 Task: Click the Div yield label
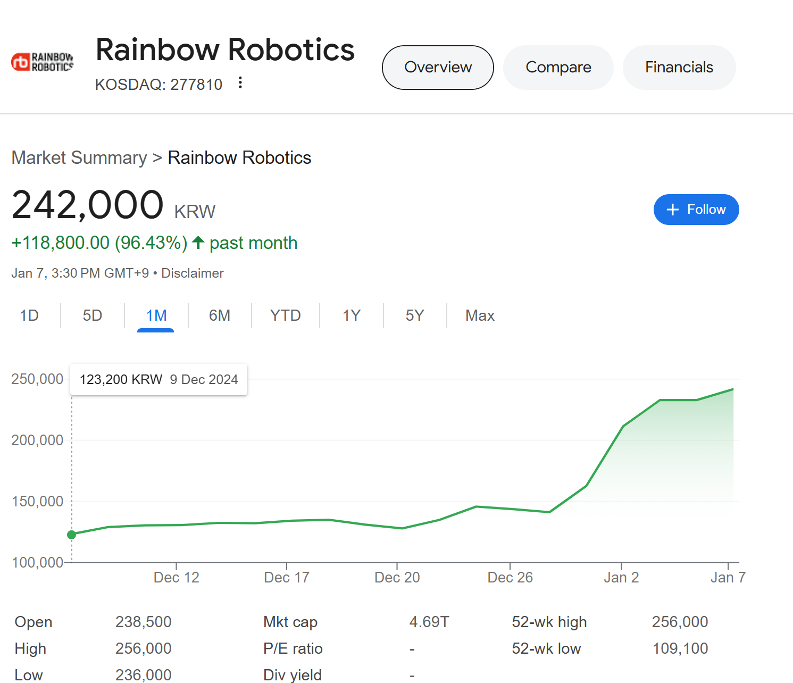click(293, 675)
